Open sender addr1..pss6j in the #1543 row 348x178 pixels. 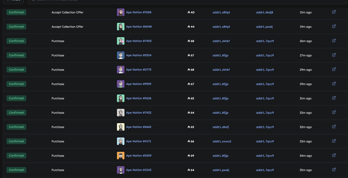coord(221,170)
